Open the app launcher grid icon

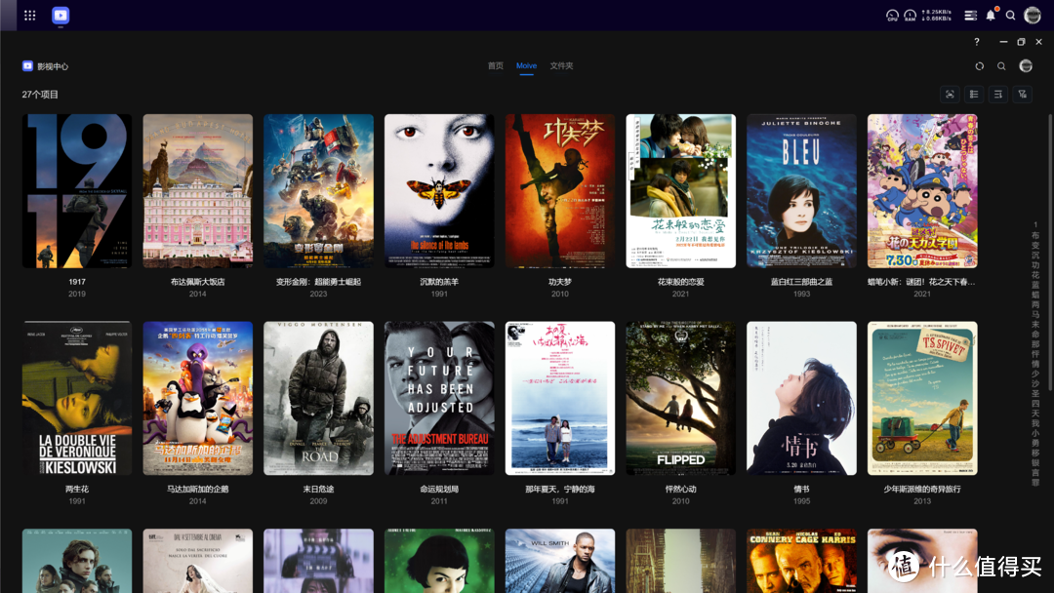29,15
